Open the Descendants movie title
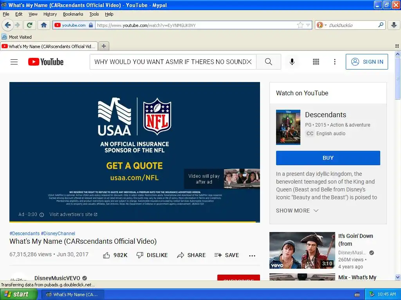The image size is (401, 300). coord(325,114)
